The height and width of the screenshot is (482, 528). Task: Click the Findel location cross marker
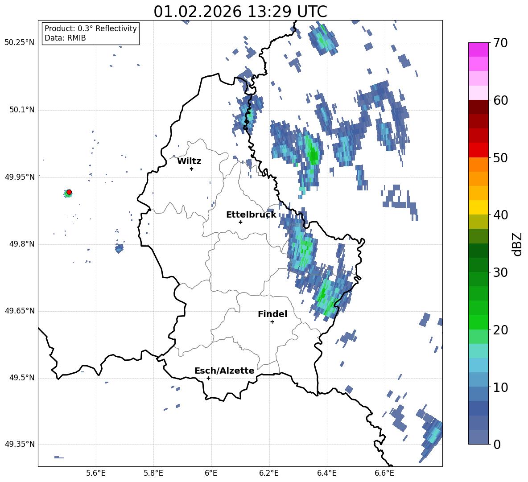pyautogui.click(x=272, y=322)
